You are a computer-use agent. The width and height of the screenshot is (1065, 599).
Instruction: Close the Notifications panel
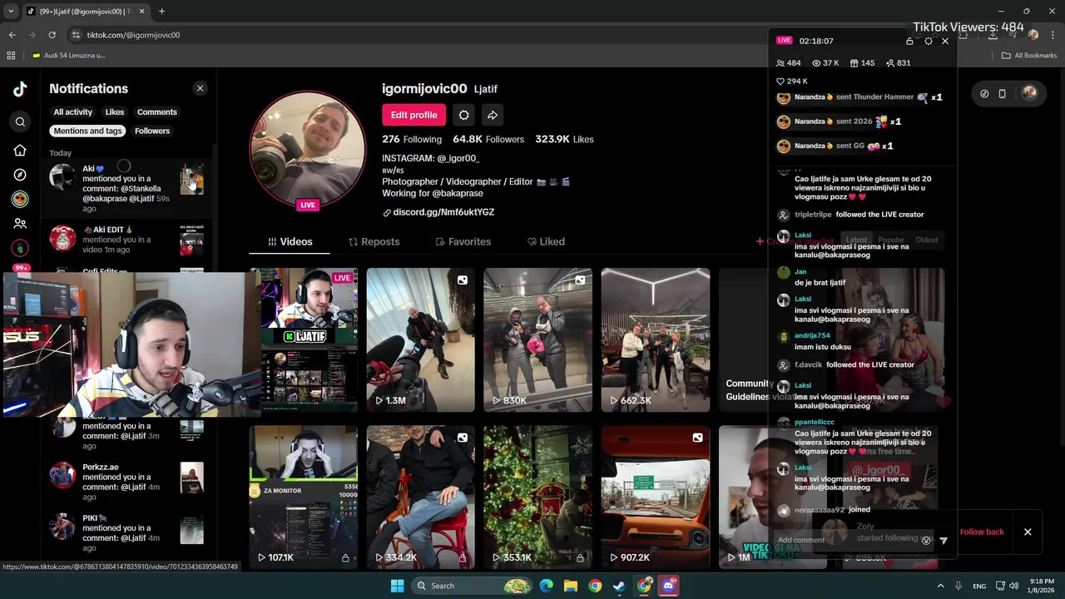click(200, 88)
